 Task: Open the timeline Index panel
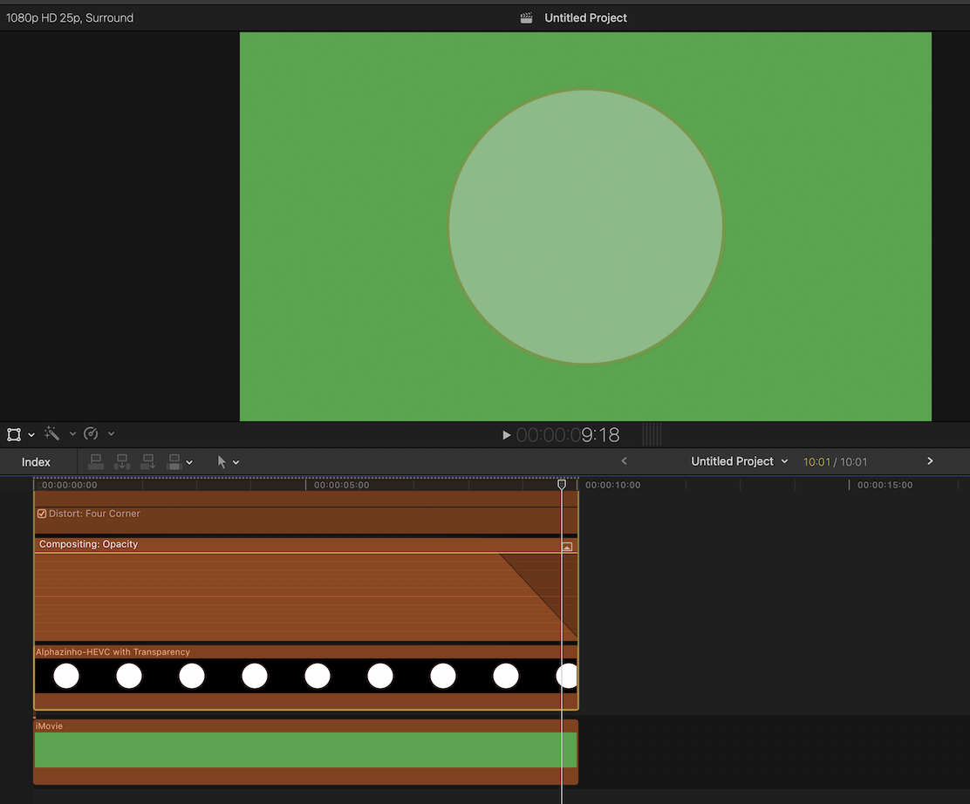(36, 462)
